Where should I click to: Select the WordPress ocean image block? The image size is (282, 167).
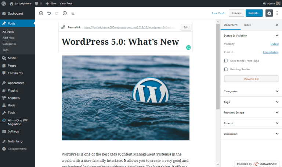[x=126, y=98]
